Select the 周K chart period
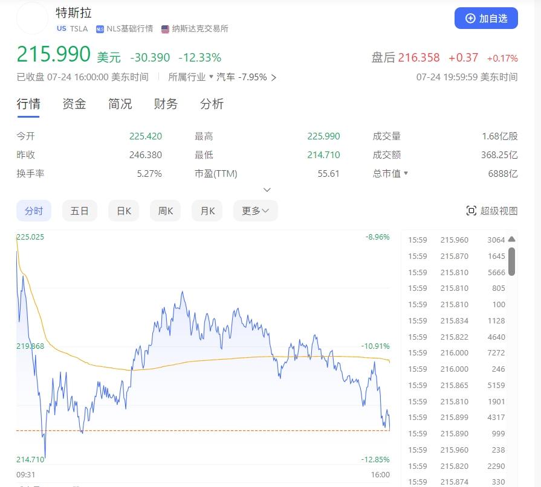This screenshot has height=487, width=541. click(165, 211)
